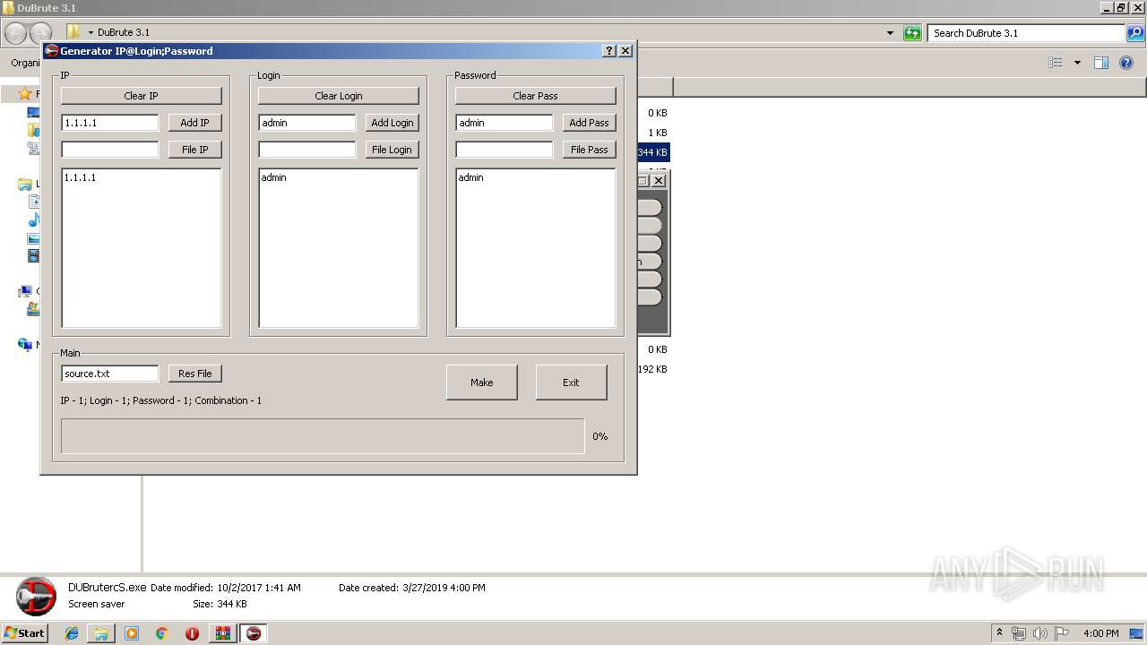Select 1.1.1.1 entry in the IP list
Image resolution: width=1147 pixels, height=645 pixels.
80,177
